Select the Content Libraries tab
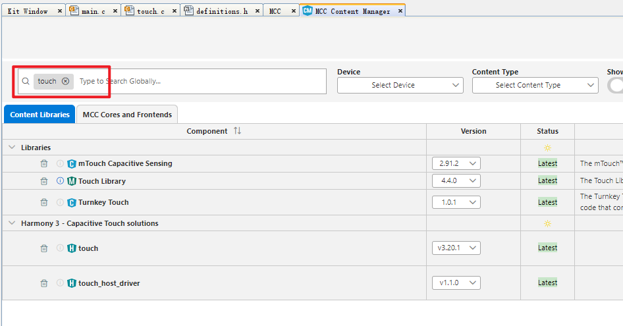The width and height of the screenshot is (623, 326). (40, 115)
